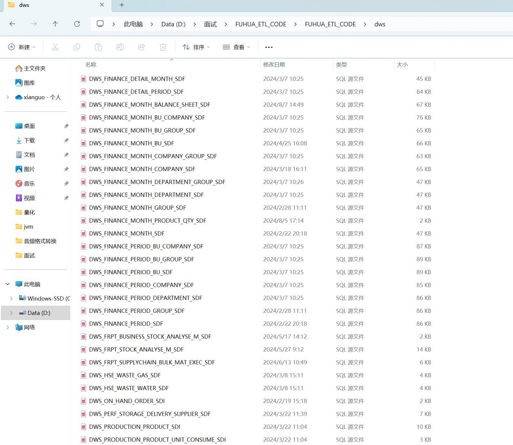Expand the Windows-SSD drive node

click(x=11, y=299)
